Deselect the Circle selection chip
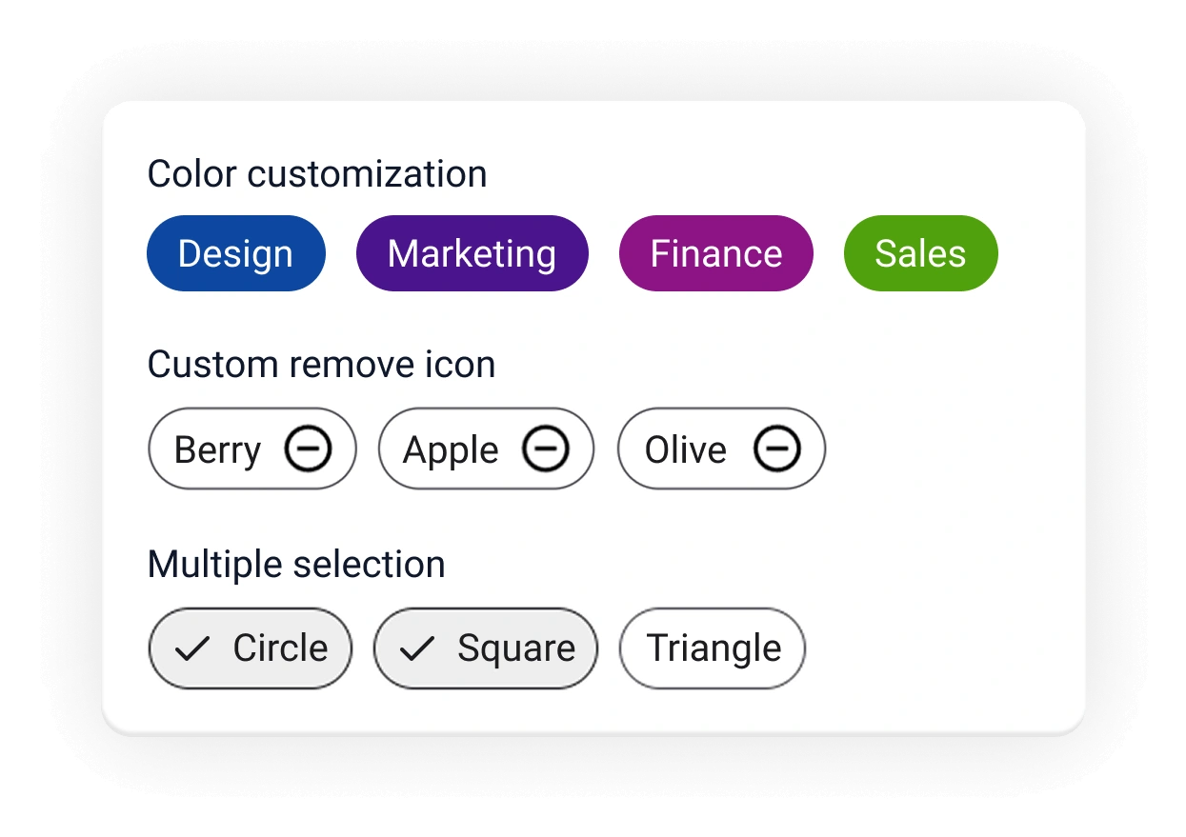The image size is (1186, 837). click(251, 648)
